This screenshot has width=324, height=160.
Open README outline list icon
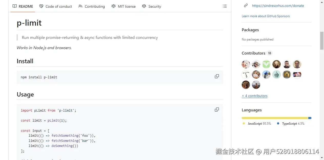click(x=225, y=6)
